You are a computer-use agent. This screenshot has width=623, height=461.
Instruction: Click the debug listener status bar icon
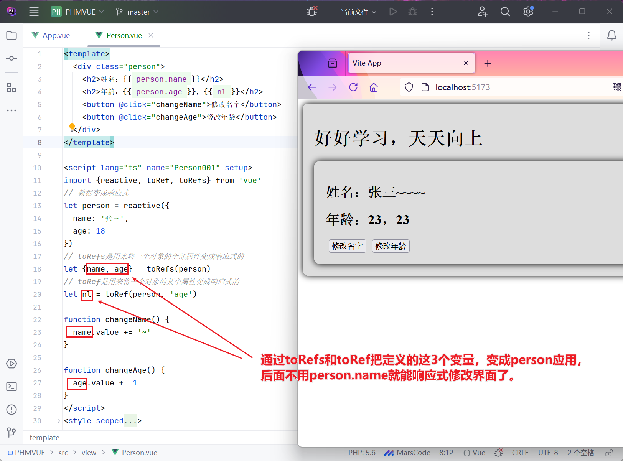[499, 453]
